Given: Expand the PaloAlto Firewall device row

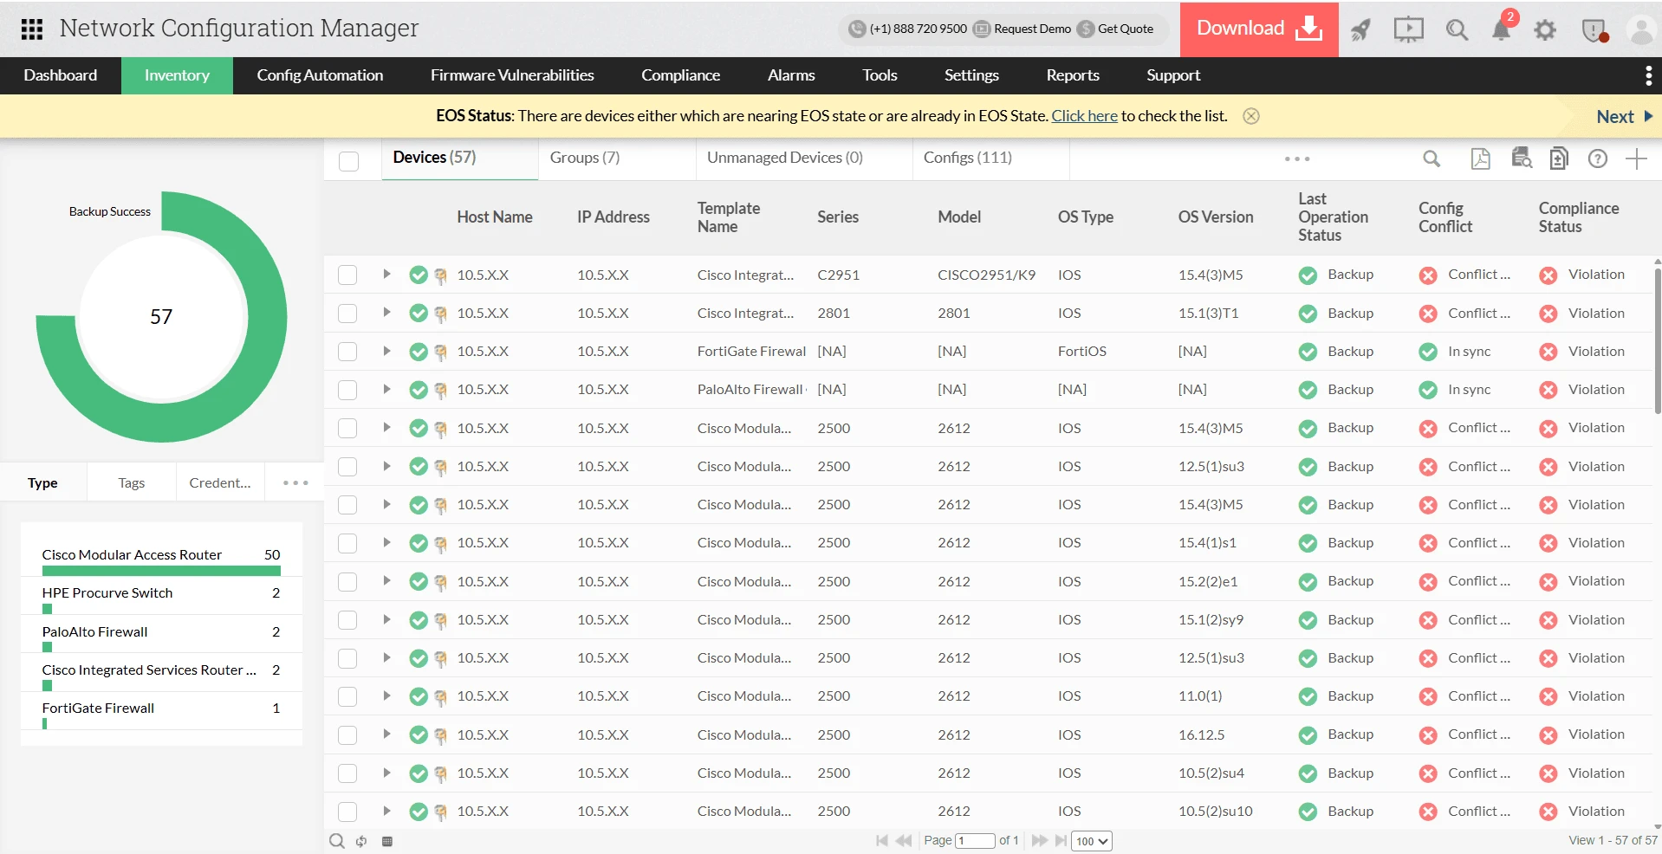Looking at the screenshot, I should 386,390.
